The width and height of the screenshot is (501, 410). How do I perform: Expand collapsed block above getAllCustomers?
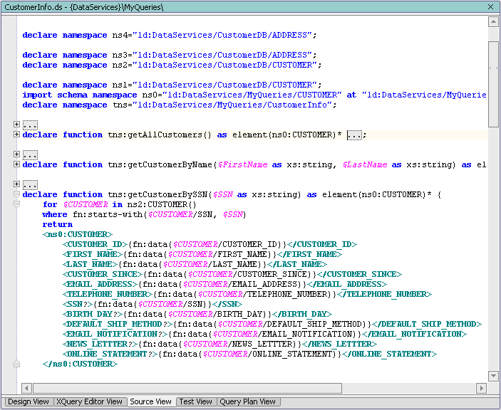point(16,124)
